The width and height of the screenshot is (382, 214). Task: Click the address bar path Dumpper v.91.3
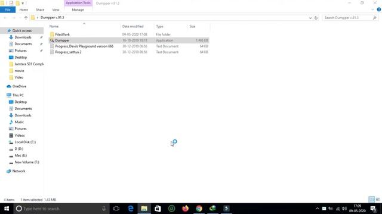click(x=52, y=18)
